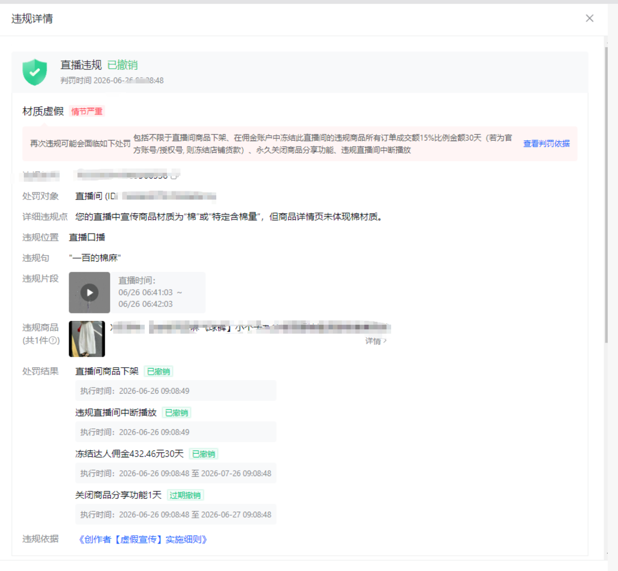Screen dimensions: 618x571
Task: Click the 详细违规点 description text
Action: (229, 217)
